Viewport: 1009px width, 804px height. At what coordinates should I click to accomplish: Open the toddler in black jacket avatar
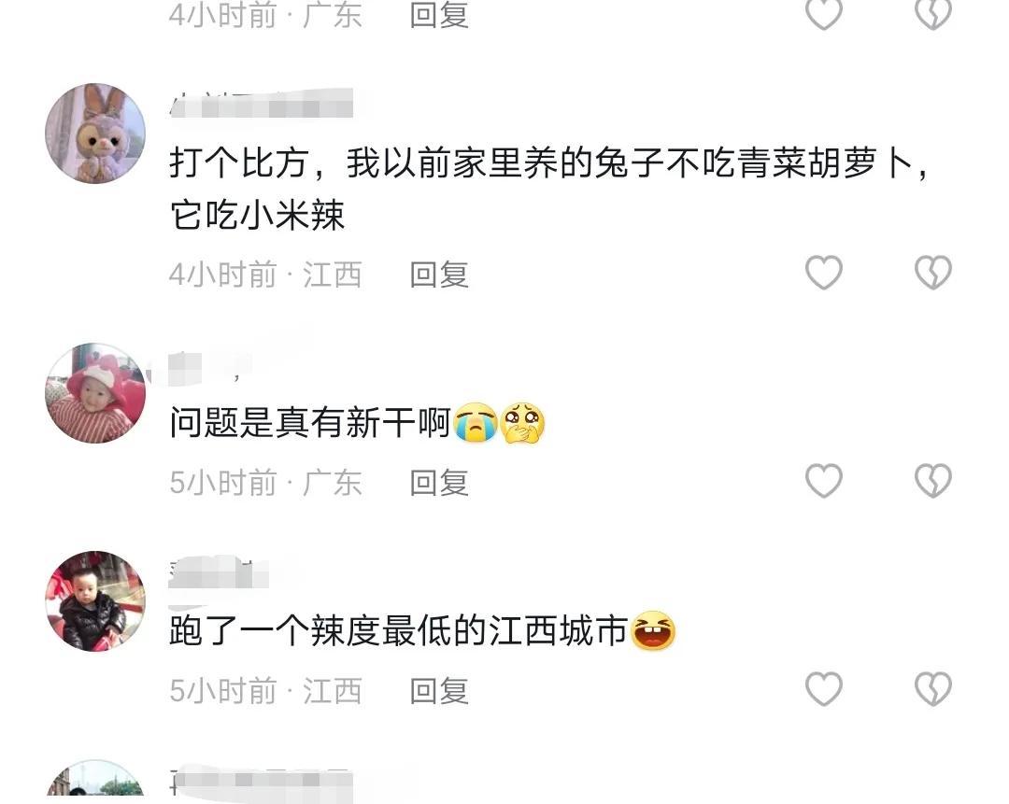95,600
